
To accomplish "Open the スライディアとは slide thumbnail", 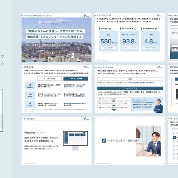I will click(129, 37).
